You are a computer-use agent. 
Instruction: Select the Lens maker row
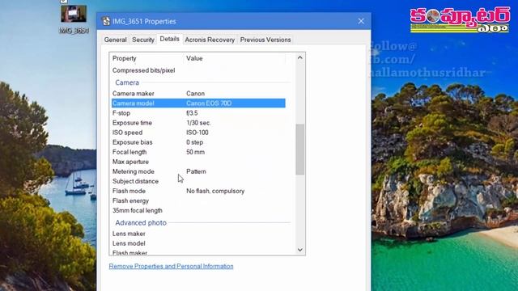coord(198,234)
